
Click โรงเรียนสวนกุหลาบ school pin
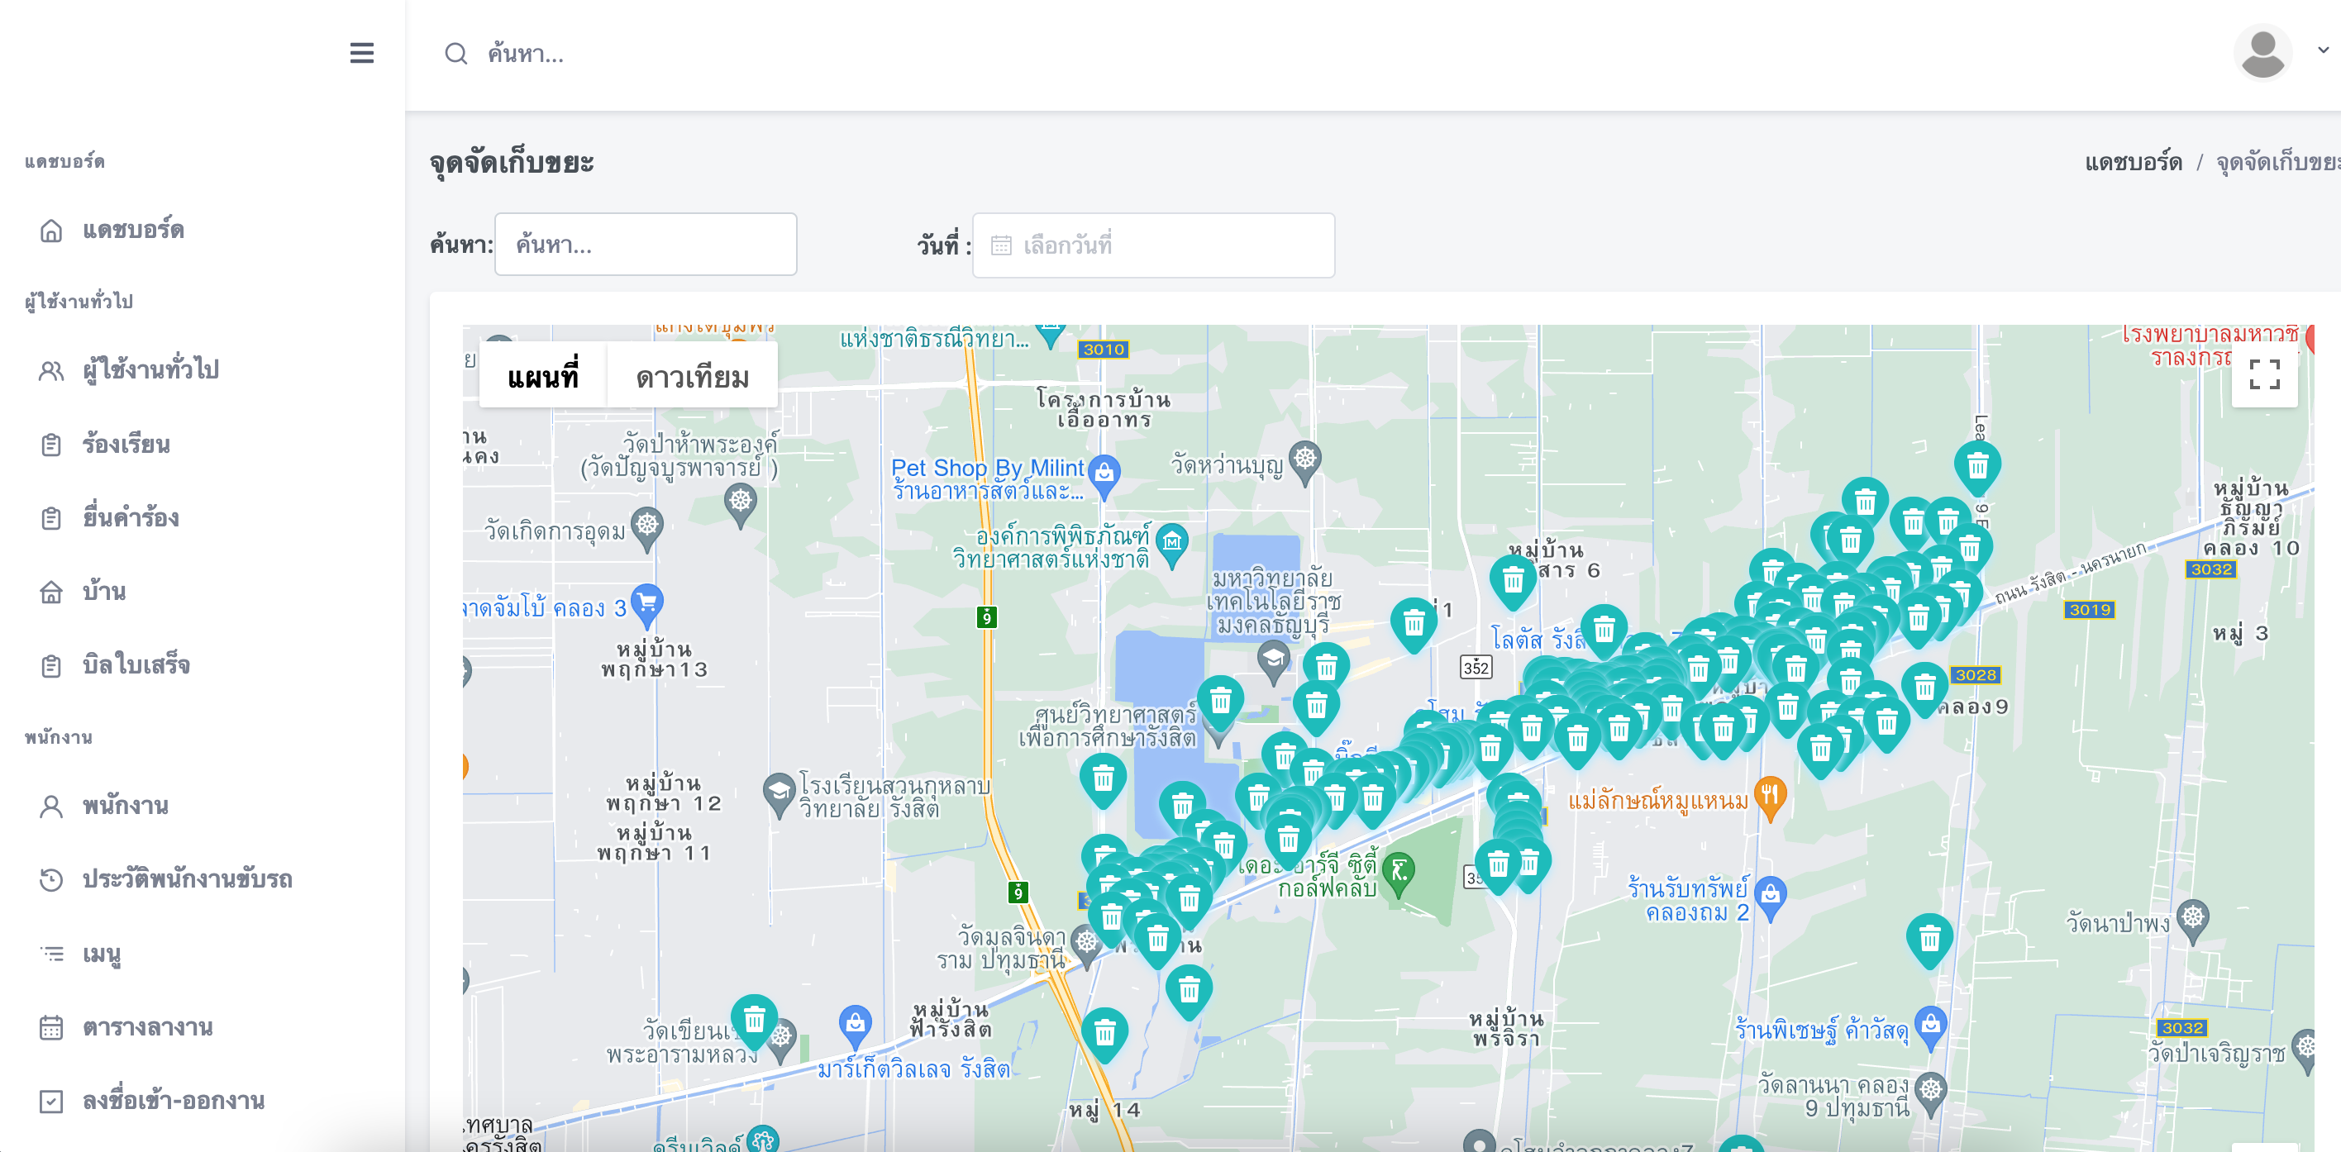[x=779, y=795]
